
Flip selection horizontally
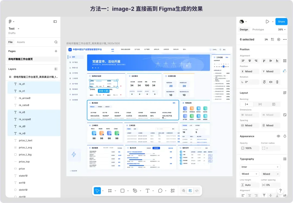pyautogui.click(x=270, y=82)
